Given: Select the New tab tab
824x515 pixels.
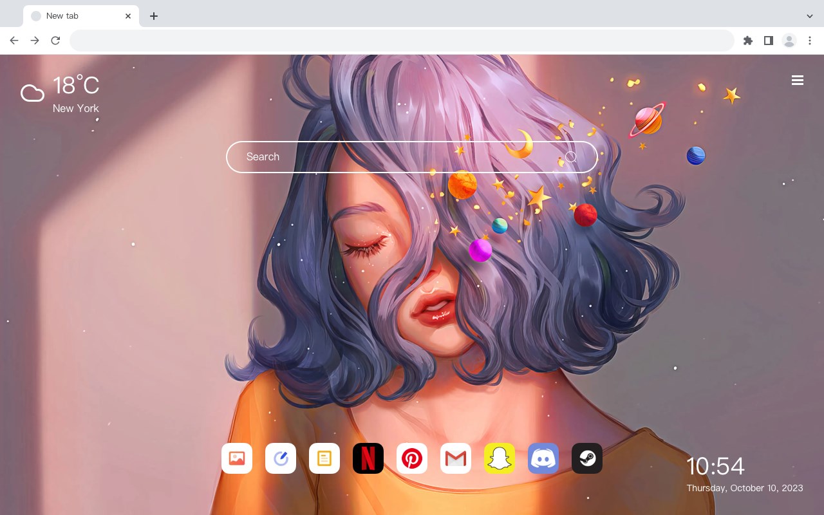Looking at the screenshot, I should (x=81, y=16).
